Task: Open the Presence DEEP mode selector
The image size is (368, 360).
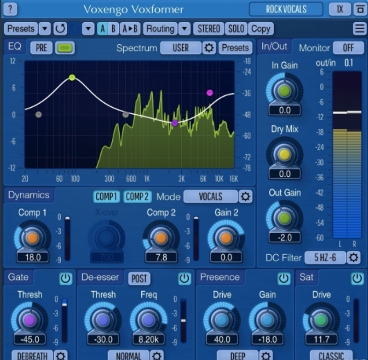Action: [x=237, y=356]
